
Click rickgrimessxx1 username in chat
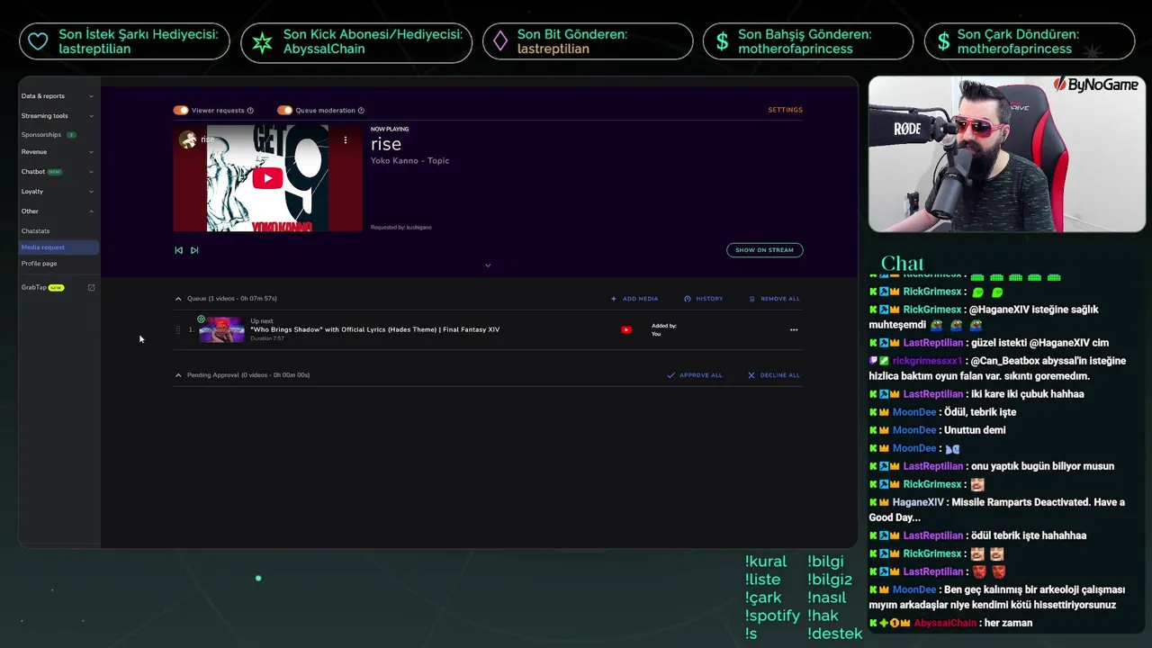coord(927,361)
